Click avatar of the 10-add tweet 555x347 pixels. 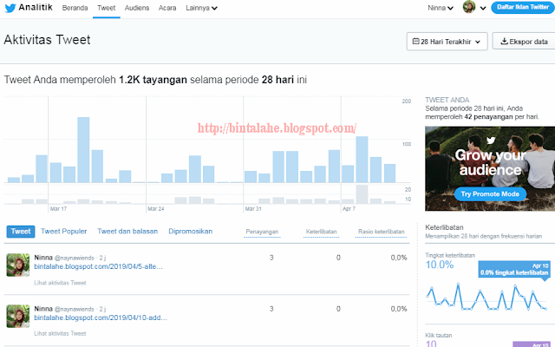coord(18,316)
